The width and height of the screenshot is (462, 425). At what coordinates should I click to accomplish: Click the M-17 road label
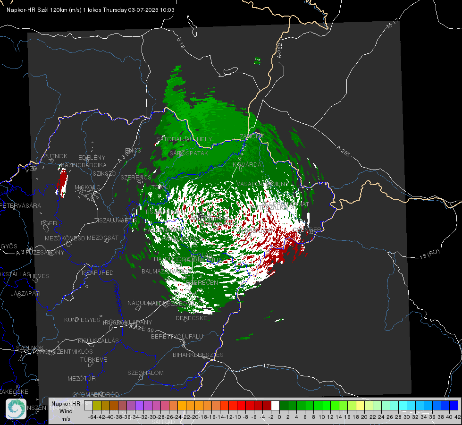392,24
